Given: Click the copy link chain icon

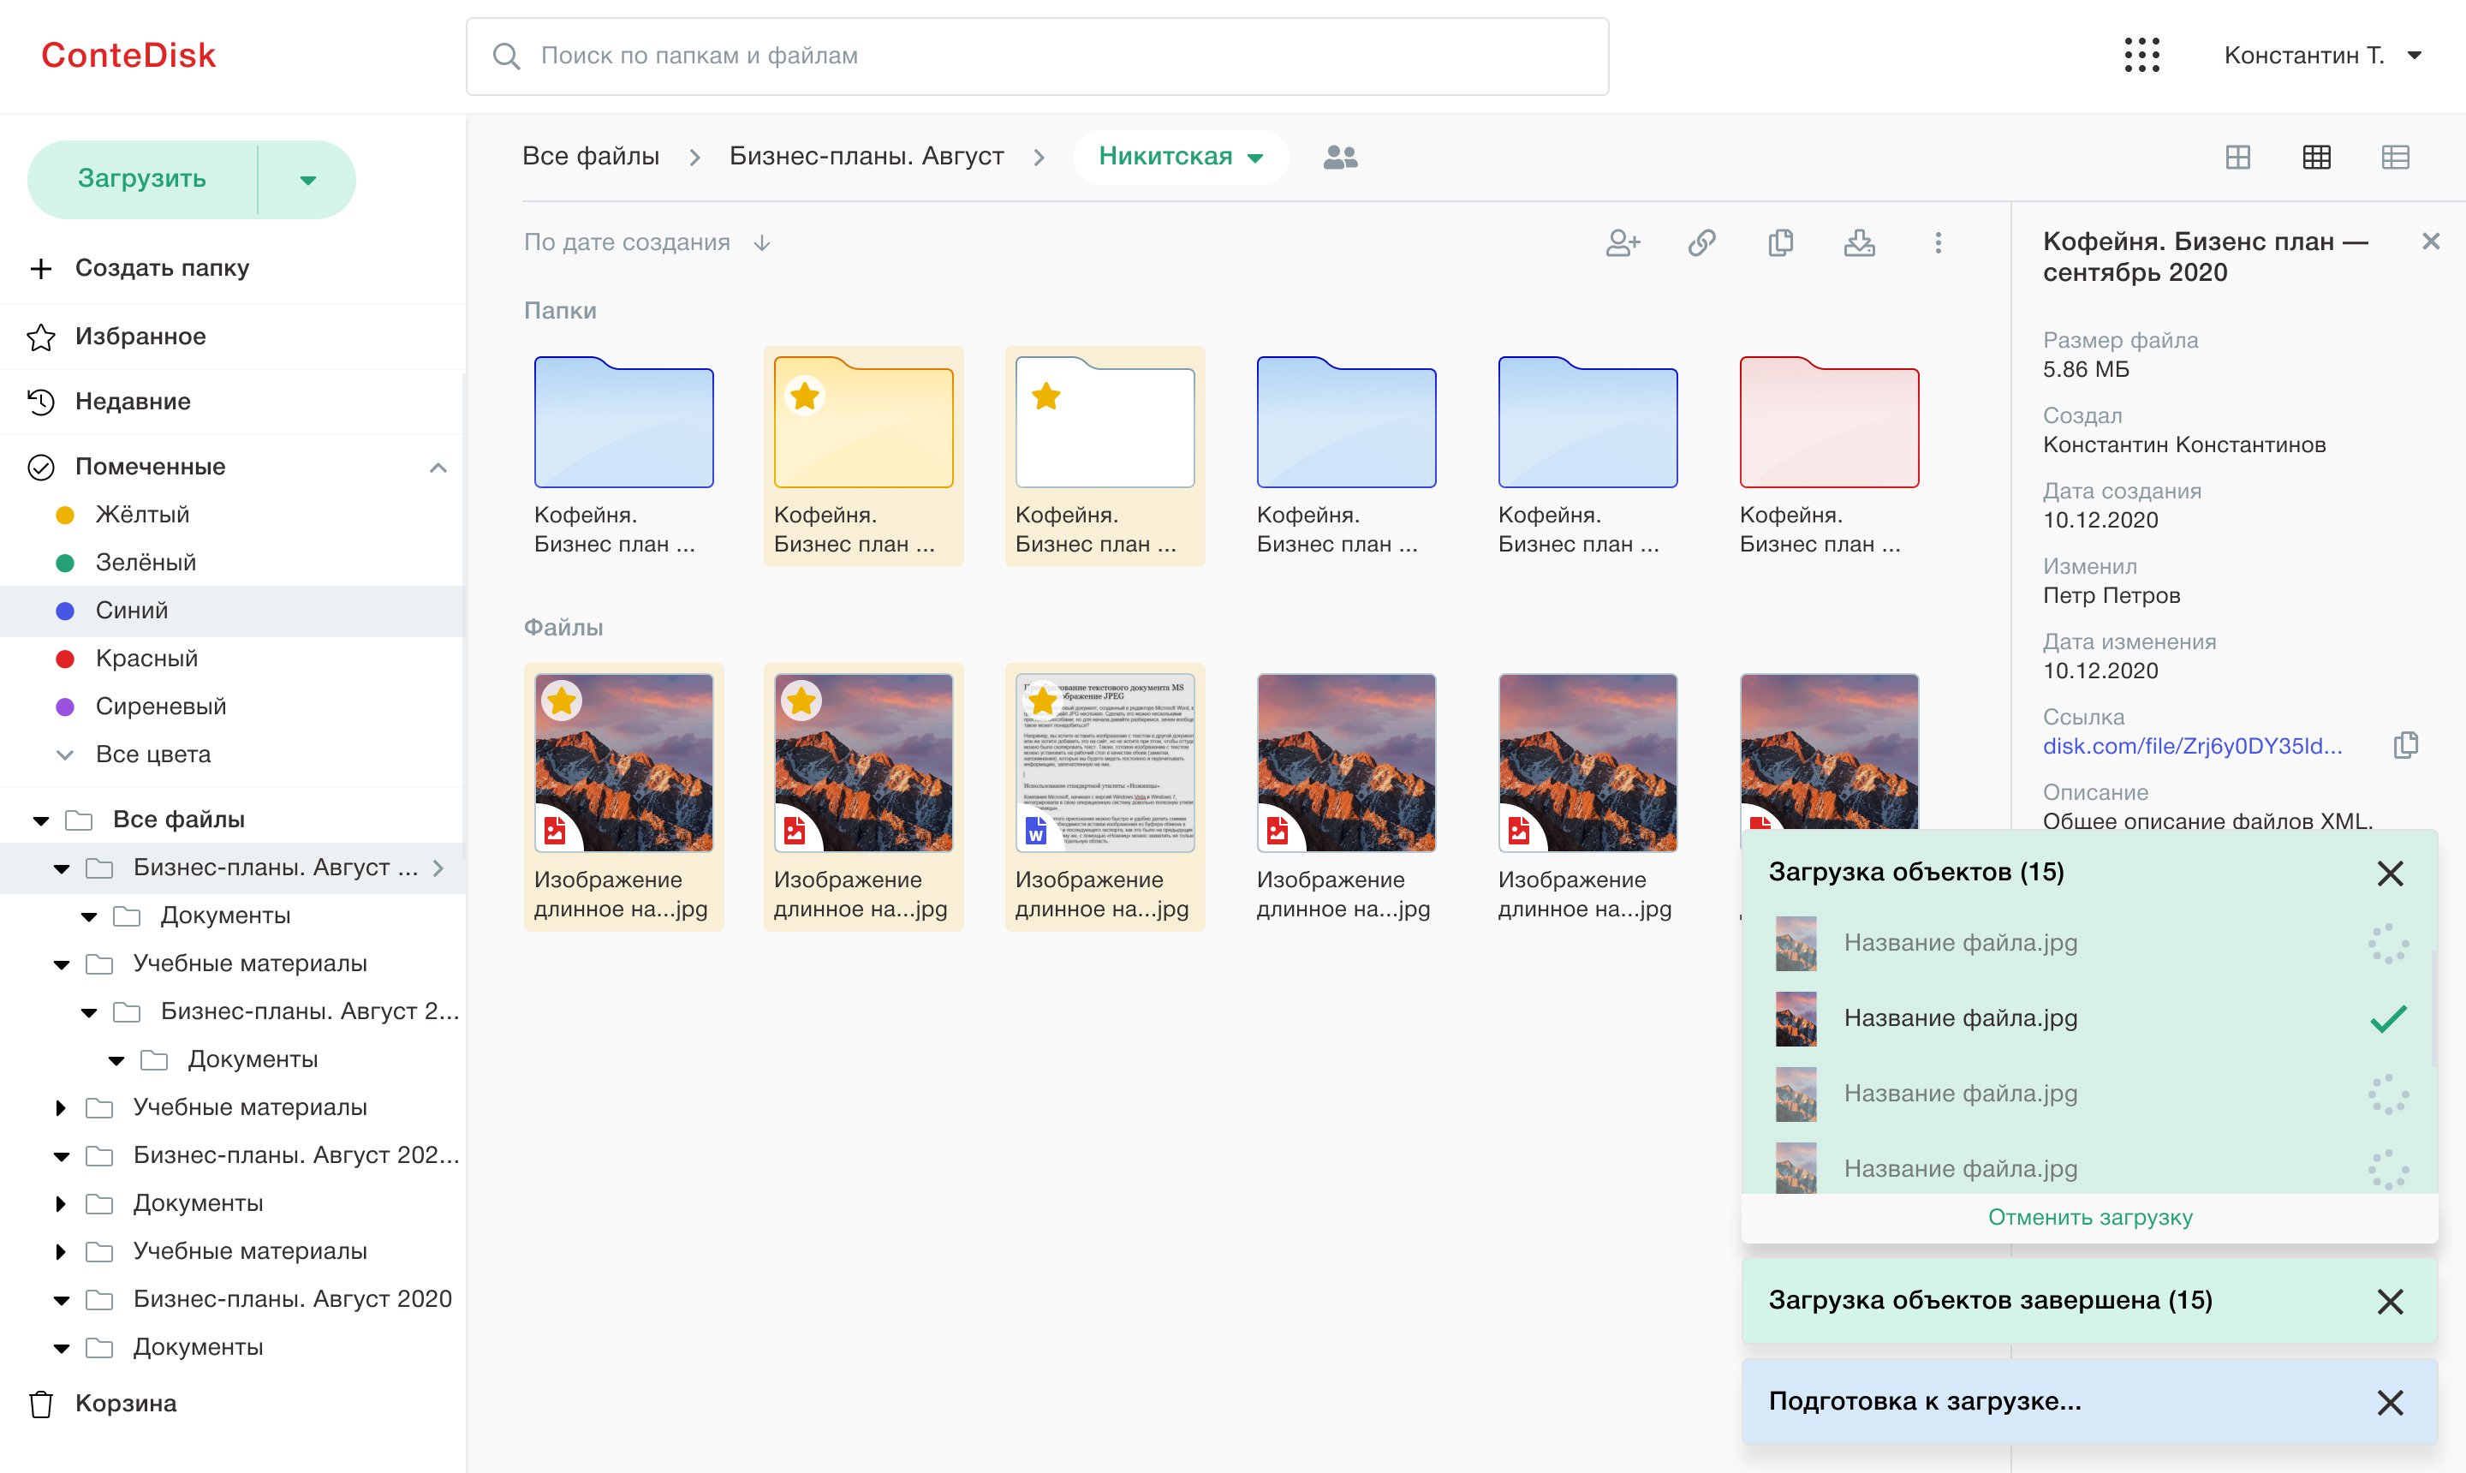Looking at the screenshot, I should click(1702, 243).
